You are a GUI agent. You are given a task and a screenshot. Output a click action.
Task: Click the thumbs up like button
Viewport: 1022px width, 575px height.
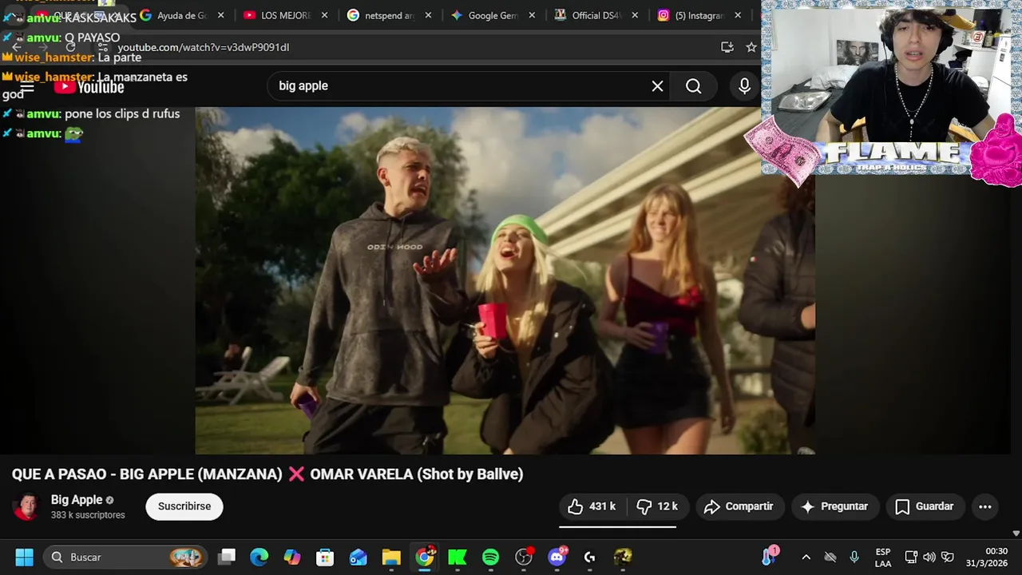(x=592, y=506)
